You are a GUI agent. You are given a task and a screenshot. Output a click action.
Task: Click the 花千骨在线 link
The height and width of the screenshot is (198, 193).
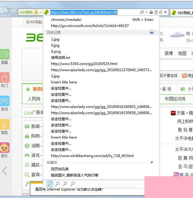pyautogui.click(x=168, y=76)
